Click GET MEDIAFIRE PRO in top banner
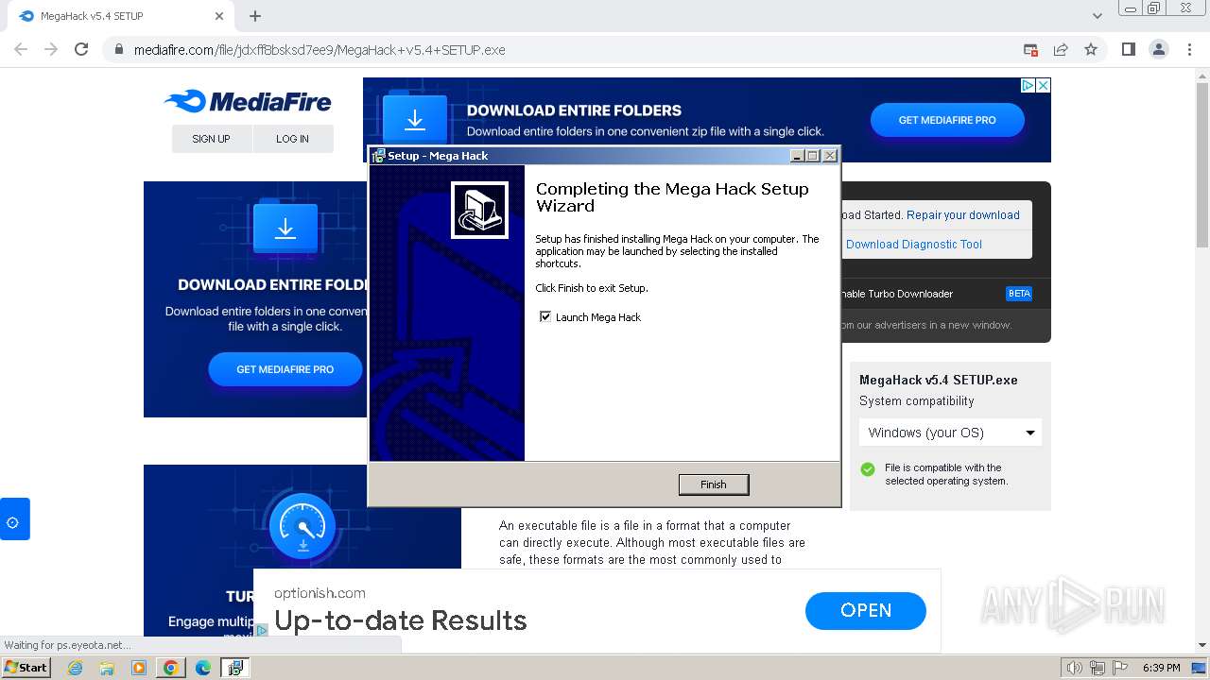This screenshot has width=1210, height=680. pyautogui.click(x=947, y=120)
